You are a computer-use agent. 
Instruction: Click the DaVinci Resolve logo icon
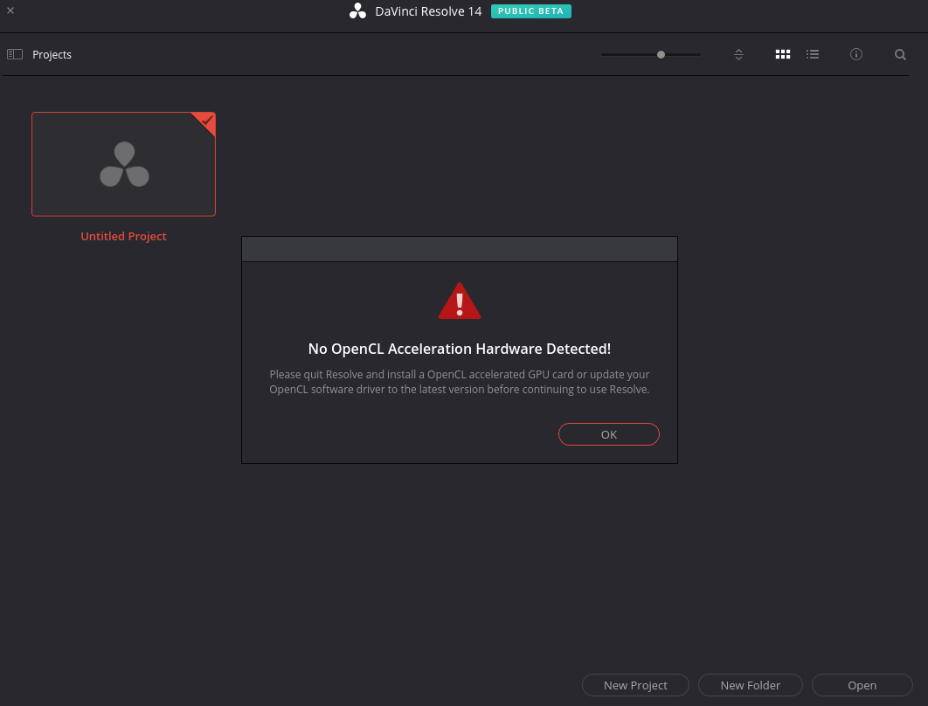click(x=357, y=11)
